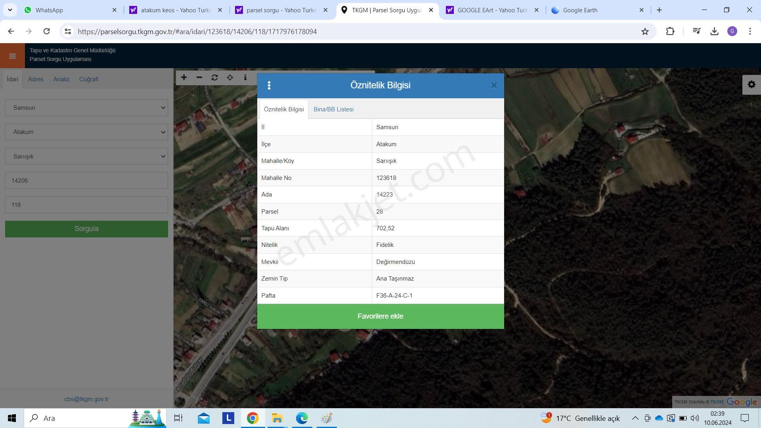
Task: Click the map zoom out minus icon
Action: (199, 78)
